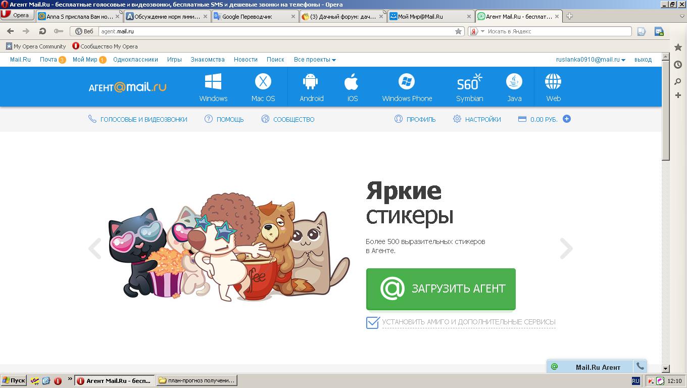Expand the Все проекты dropdown
This screenshot has width=687, height=388.
pyautogui.click(x=315, y=60)
